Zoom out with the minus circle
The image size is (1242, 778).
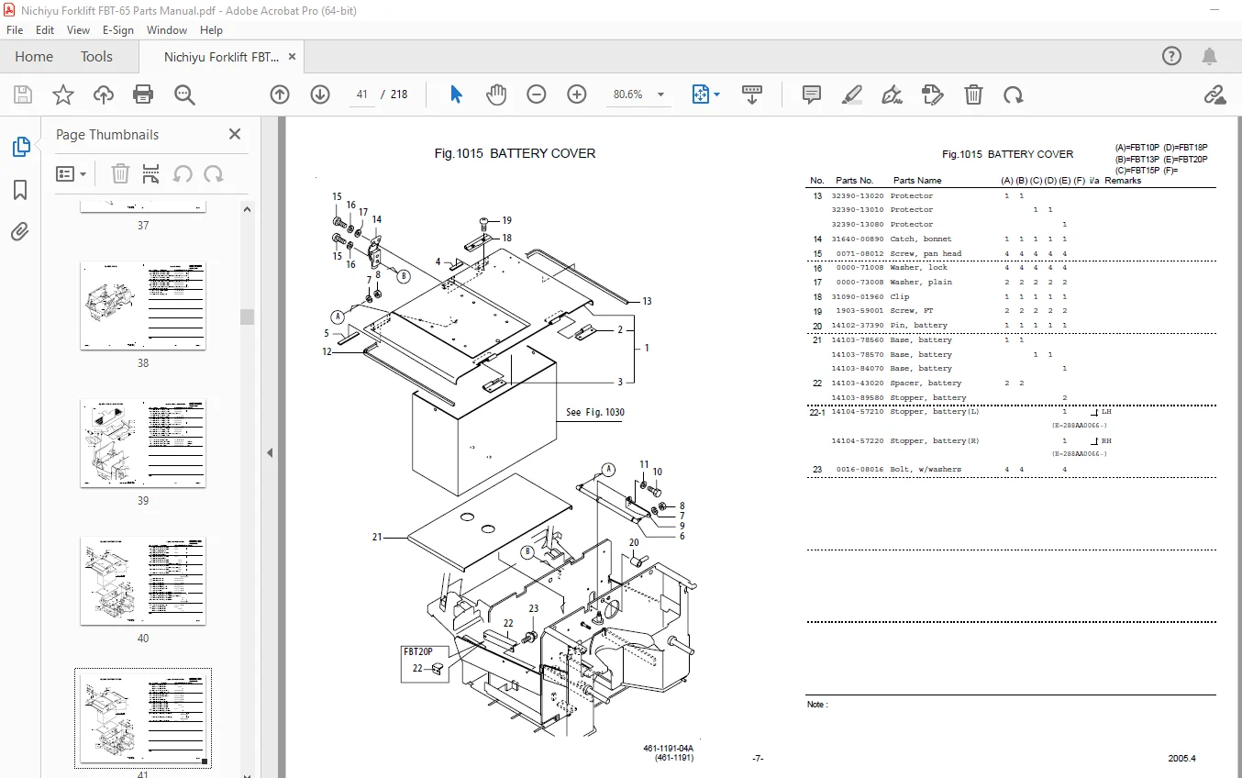[x=537, y=94]
